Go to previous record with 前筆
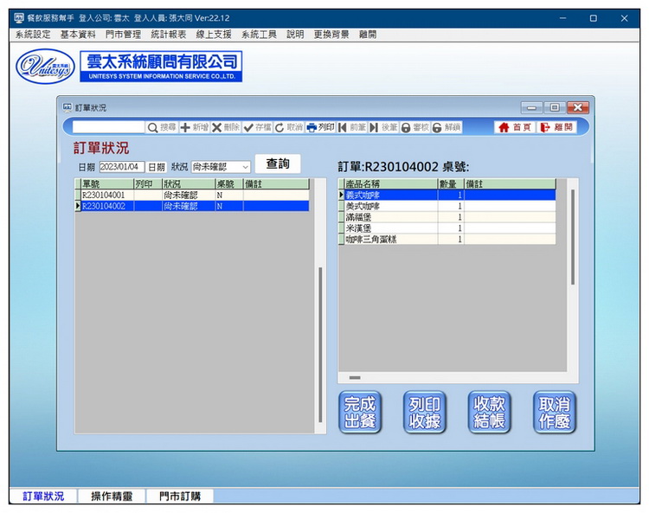Image resolution: width=649 pixels, height=513 pixels. tap(344, 127)
